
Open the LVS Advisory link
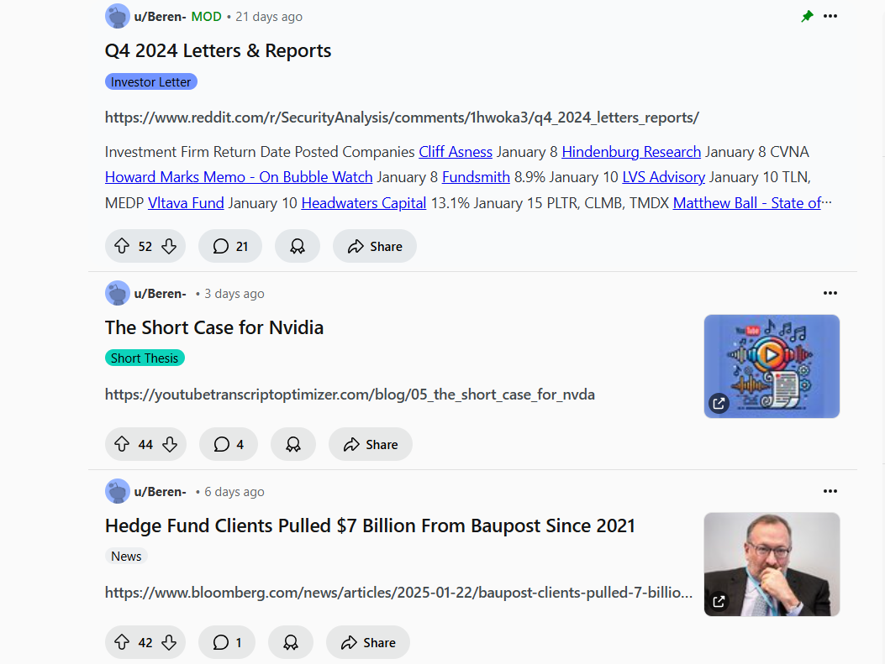664,177
